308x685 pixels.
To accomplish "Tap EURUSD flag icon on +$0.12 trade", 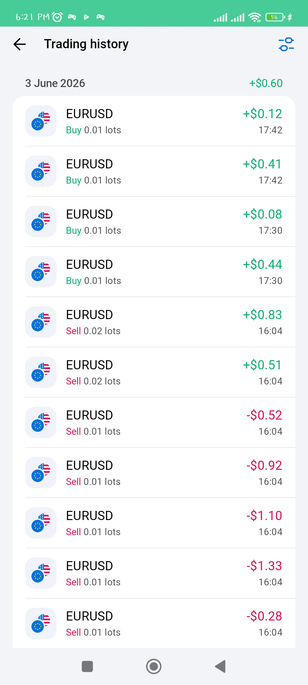I will coord(41,121).
